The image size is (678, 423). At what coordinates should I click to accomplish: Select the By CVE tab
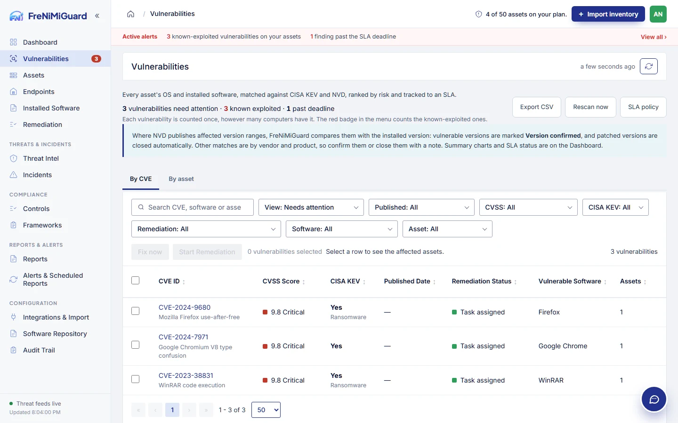point(141,179)
